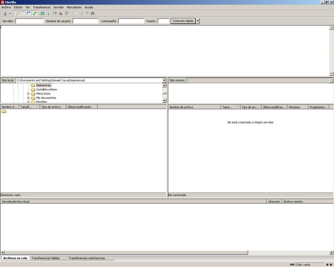
Task: Sort local files by Nombre column
Action: (x=10, y=107)
